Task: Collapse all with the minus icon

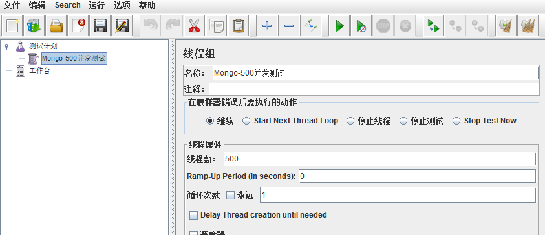Action: pyautogui.click(x=288, y=26)
